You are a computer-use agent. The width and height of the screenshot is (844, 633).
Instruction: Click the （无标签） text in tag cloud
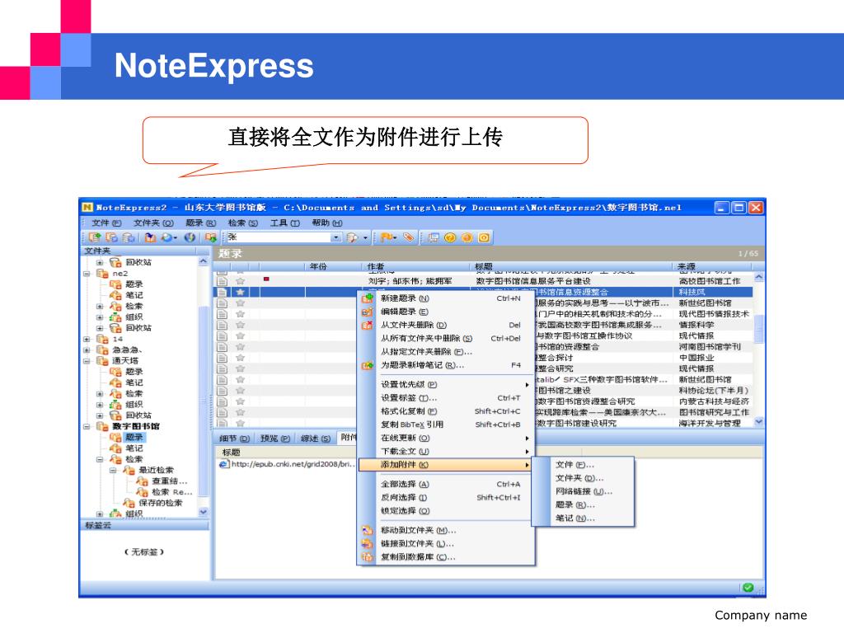point(143,551)
